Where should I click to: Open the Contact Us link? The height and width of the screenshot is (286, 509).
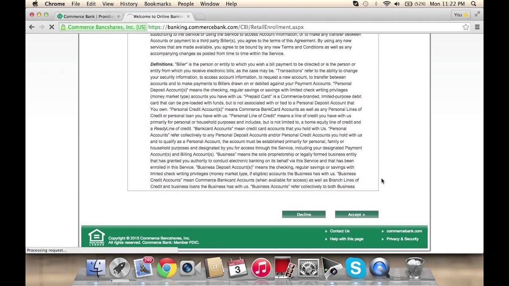(x=340, y=231)
